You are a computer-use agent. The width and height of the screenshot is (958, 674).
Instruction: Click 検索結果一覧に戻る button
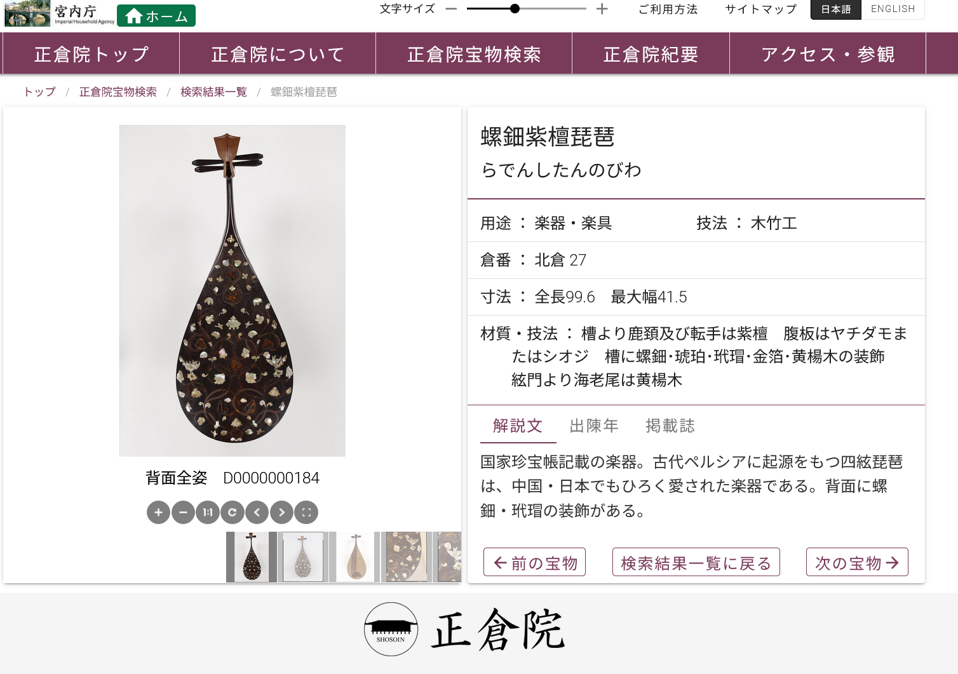tap(696, 563)
